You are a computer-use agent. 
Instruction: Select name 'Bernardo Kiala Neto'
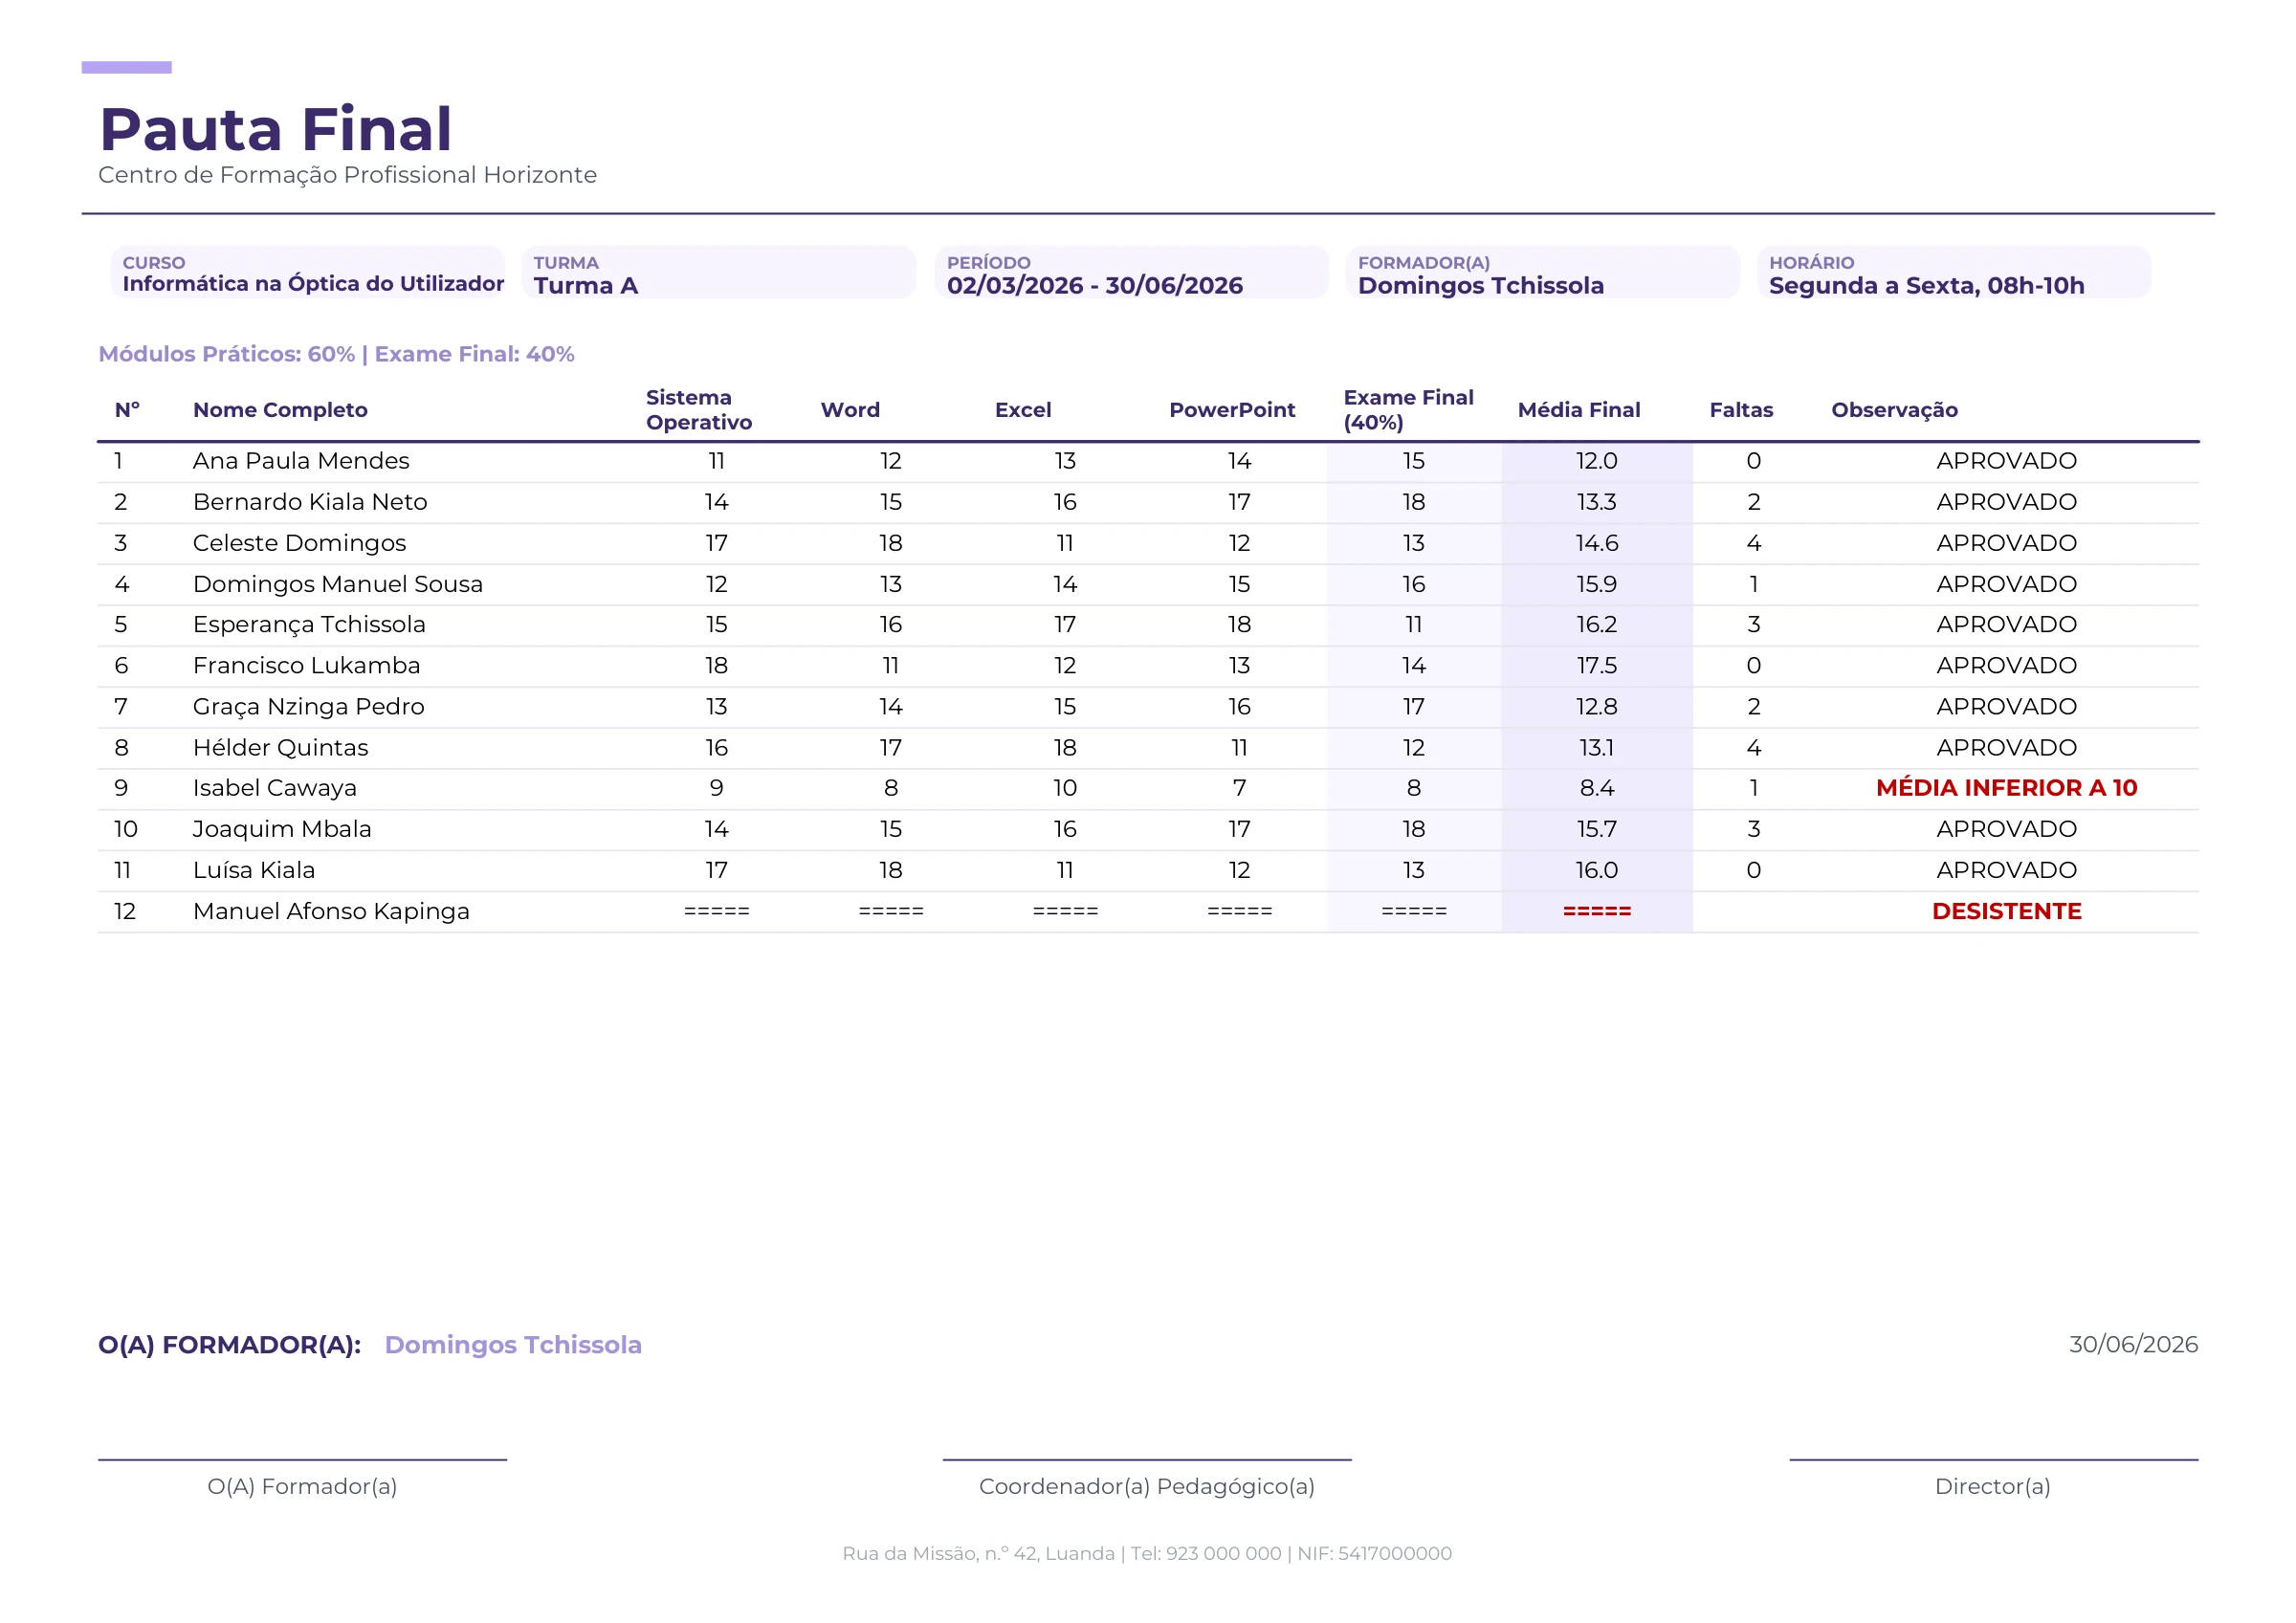(310, 502)
